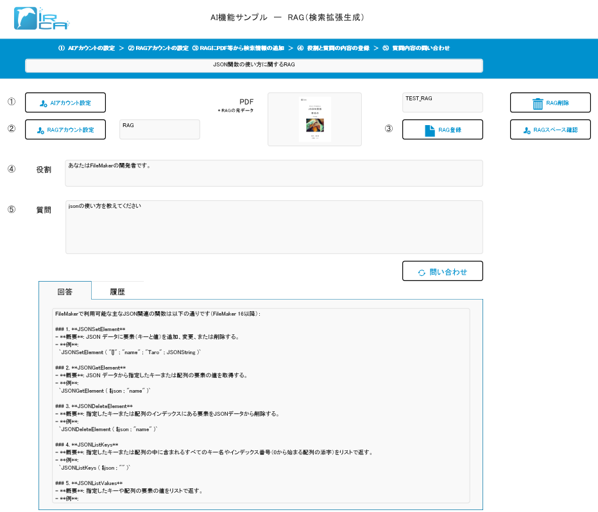Click the person icon in RAGアカウント設定
This screenshot has width=598, height=512.
40,130
